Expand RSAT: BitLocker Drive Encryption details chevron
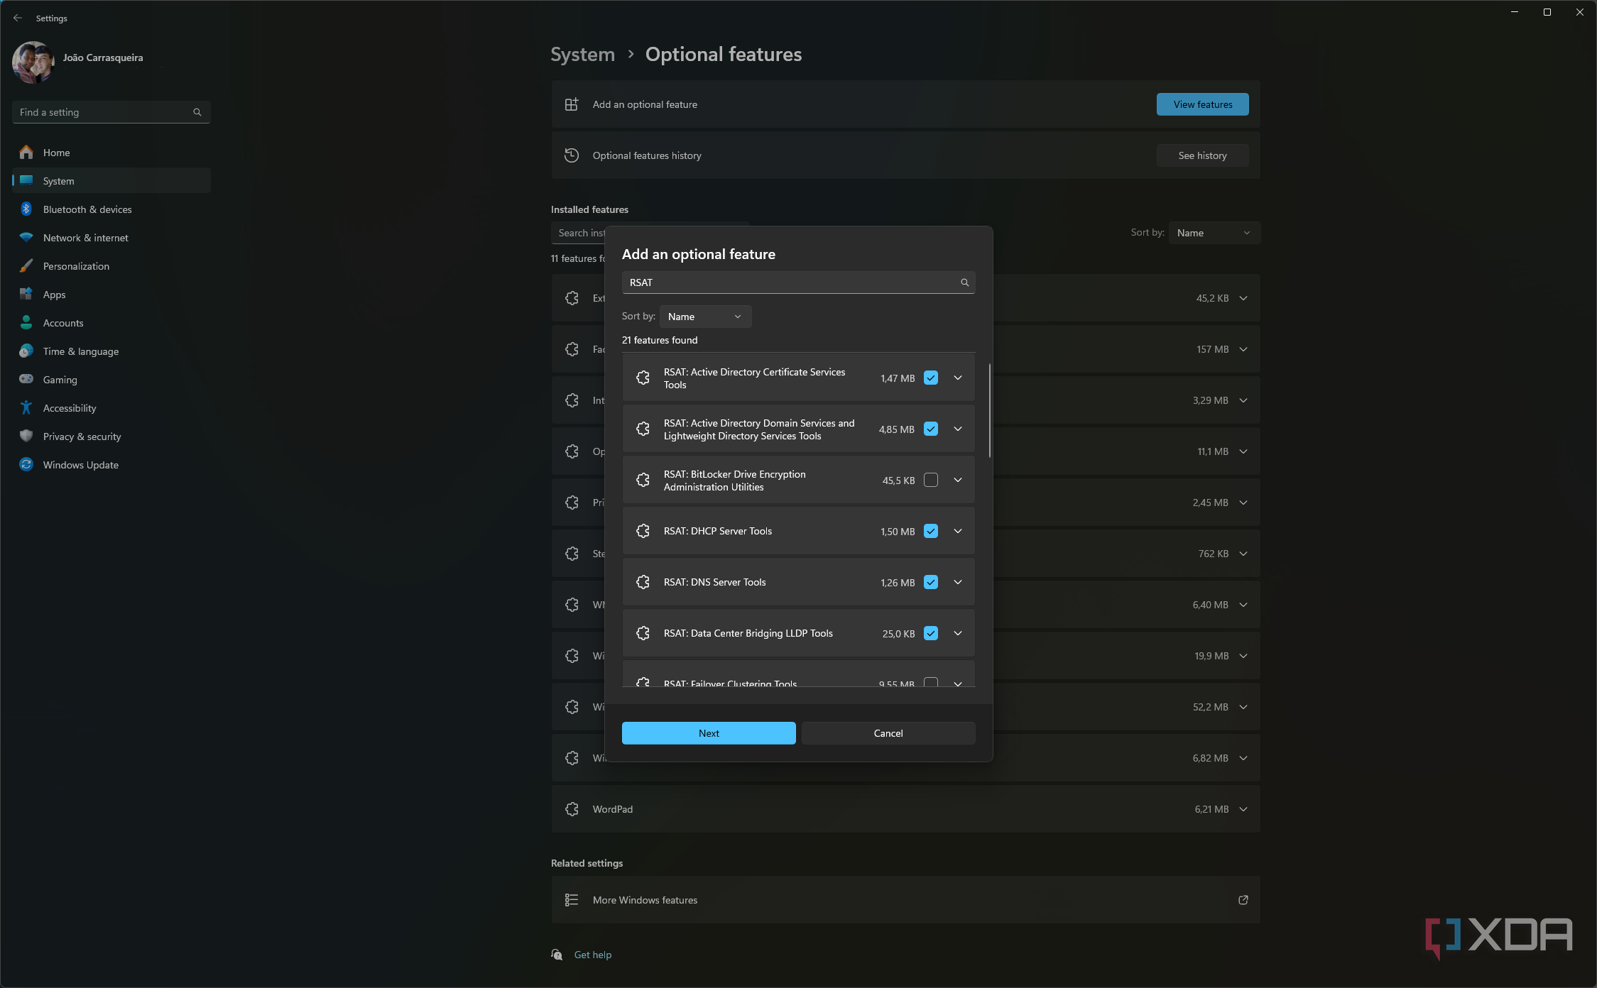 click(958, 480)
